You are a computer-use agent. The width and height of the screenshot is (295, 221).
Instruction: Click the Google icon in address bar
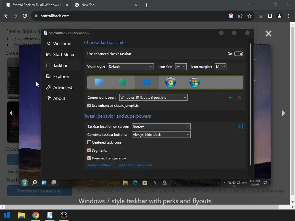pyautogui.click(x=231, y=16)
